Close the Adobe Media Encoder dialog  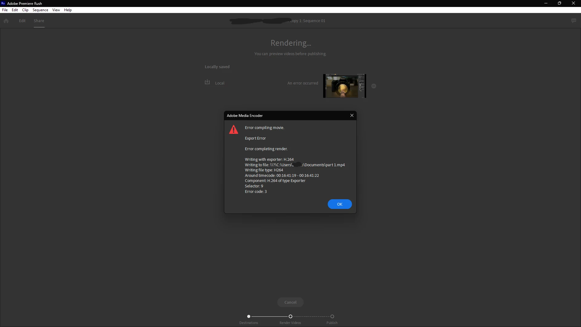tap(352, 115)
